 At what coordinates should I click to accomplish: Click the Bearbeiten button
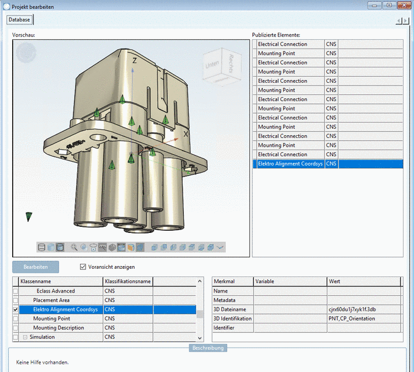point(35,267)
